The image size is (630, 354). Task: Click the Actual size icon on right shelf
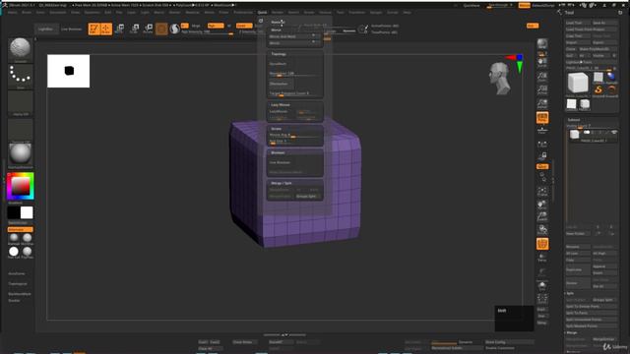click(x=542, y=90)
